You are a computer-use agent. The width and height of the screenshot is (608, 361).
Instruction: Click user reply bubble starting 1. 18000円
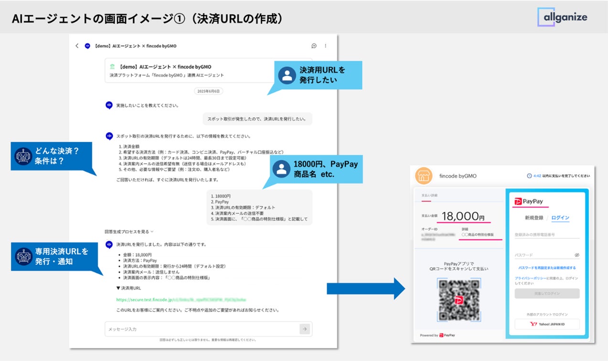point(259,207)
